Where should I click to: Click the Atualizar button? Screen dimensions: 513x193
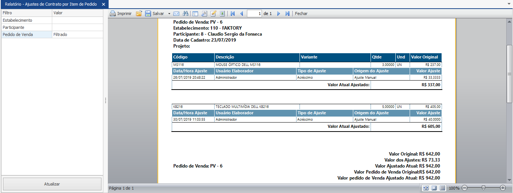pyautogui.click(x=52, y=184)
